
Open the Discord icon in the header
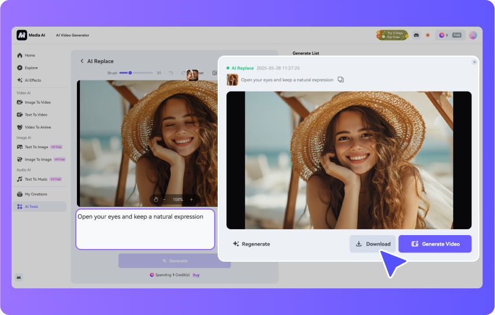tap(416, 35)
